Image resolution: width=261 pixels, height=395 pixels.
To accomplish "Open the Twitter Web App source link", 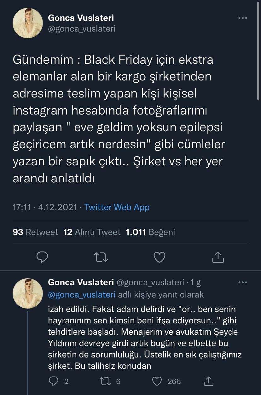I will (x=117, y=207).
